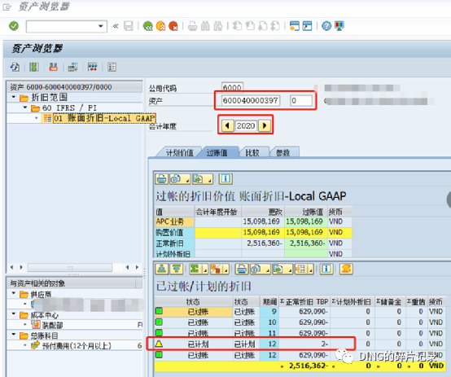This screenshot has width=451, height=377.
Task: Open the command field dropdown
Action: (x=101, y=26)
